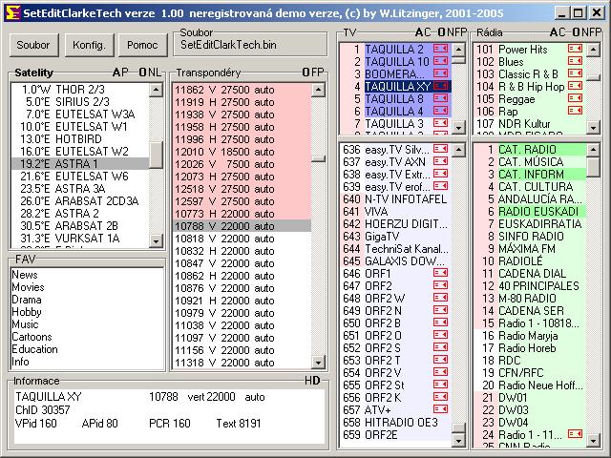
Task: Select transponder 10788 V 22000
Action: 242,226
